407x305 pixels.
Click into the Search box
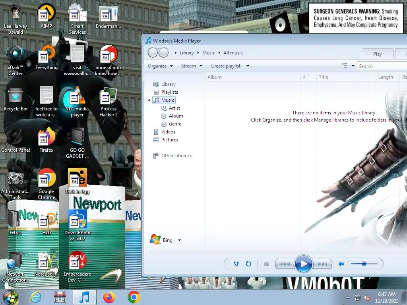pos(382,66)
